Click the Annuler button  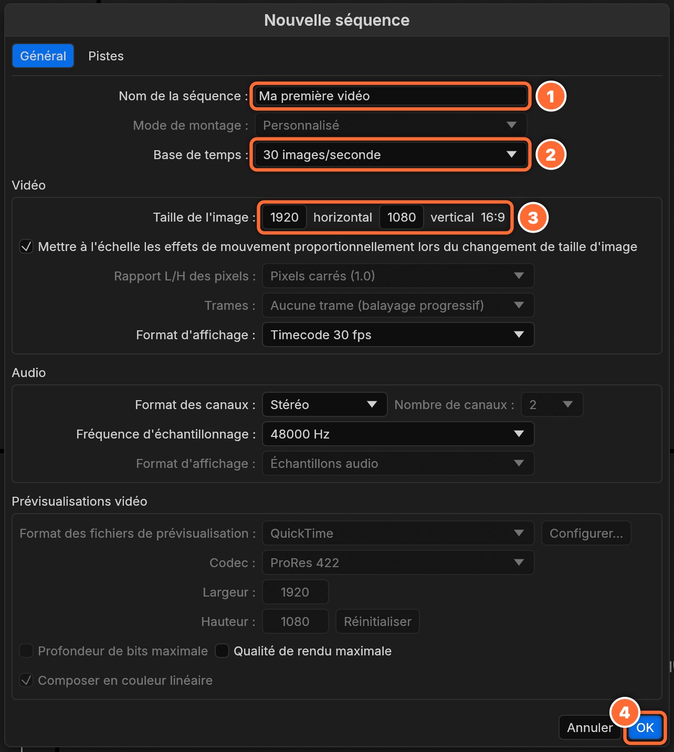(589, 728)
